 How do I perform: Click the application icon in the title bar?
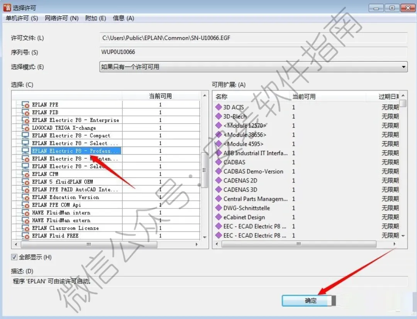click(7, 7)
